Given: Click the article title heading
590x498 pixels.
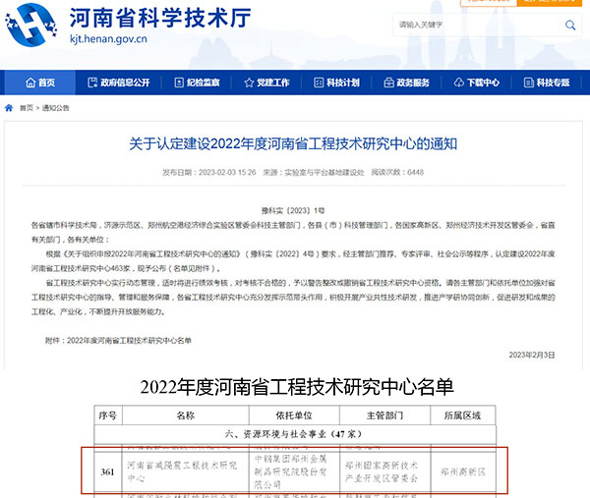Looking at the screenshot, I should click(294, 144).
